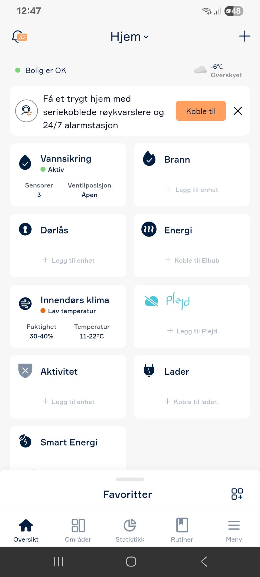Screen dimensions: 260x577
Task: Switch to the Statistikk tab
Action: coord(130,530)
